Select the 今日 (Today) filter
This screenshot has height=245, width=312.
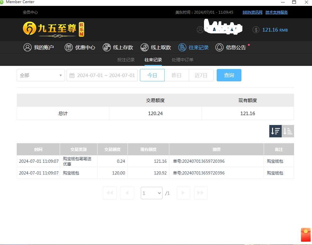point(152,75)
